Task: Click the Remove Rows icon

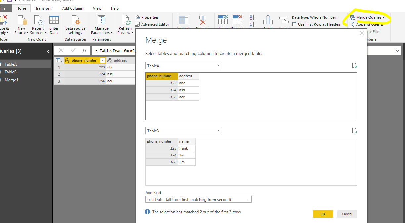Action: click(x=237, y=20)
